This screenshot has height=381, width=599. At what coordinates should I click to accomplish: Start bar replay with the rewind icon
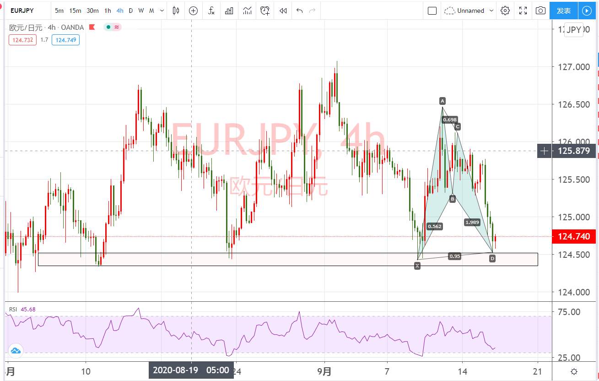(283, 11)
